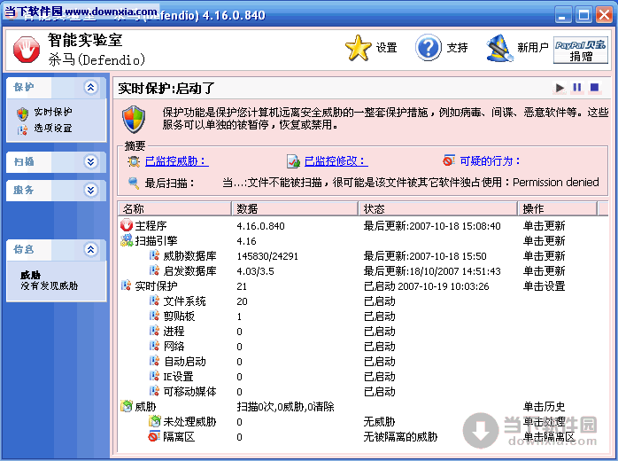
Task: Click the icon beside sidebar 选项设置
Action: point(22,129)
